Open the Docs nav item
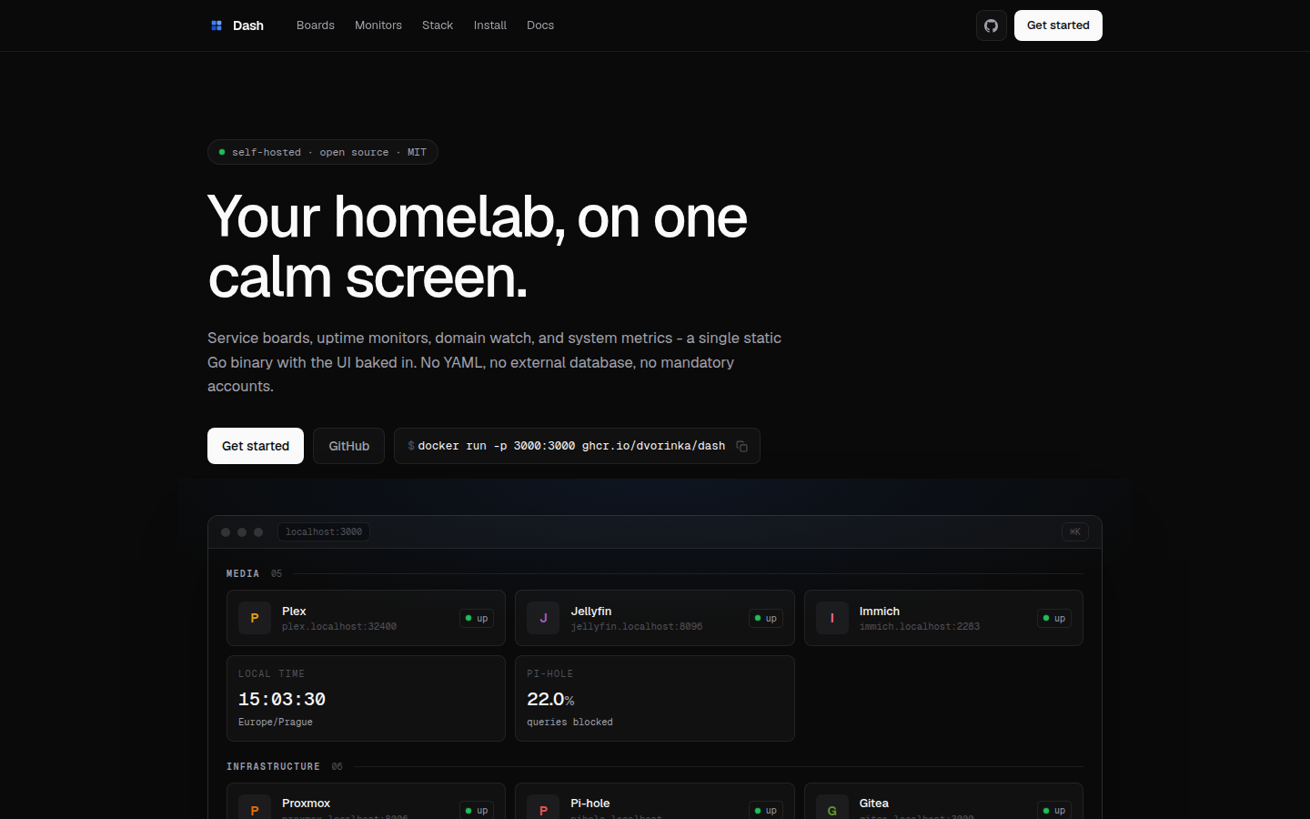 point(540,25)
